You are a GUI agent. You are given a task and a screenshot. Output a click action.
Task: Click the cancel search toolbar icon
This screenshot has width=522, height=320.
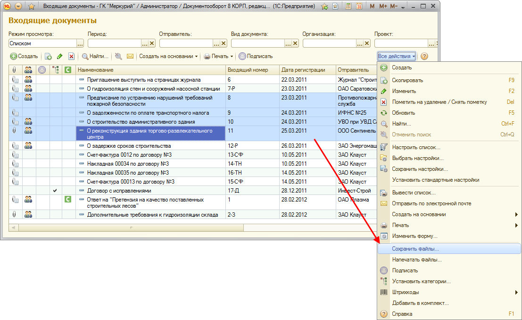118,56
